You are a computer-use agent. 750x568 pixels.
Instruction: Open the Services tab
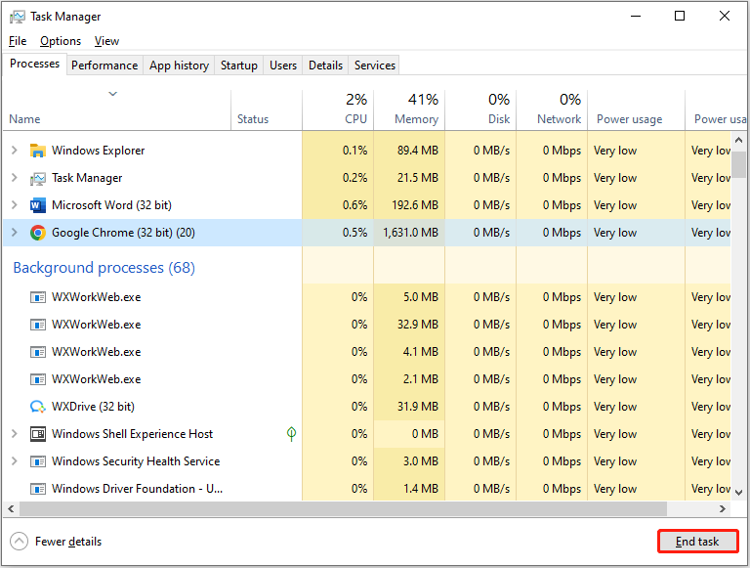[x=375, y=66]
